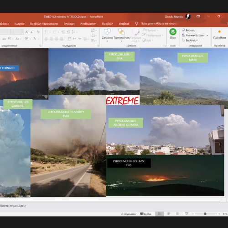Select the red EXTREME text graphic

123,100
